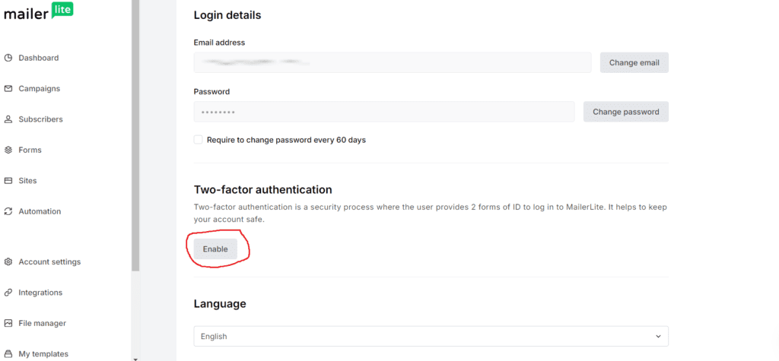Click the Automation refresh icon
Screen dimensions: 779x361
pos(8,212)
